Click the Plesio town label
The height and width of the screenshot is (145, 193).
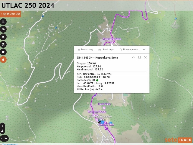pos(102,120)
